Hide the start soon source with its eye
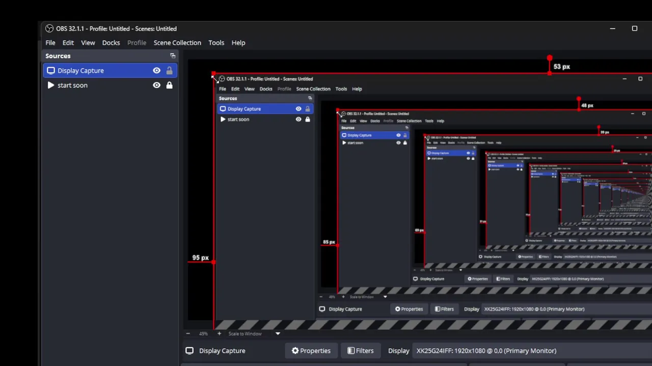Screen dimensions: 652x366 (x=156, y=85)
